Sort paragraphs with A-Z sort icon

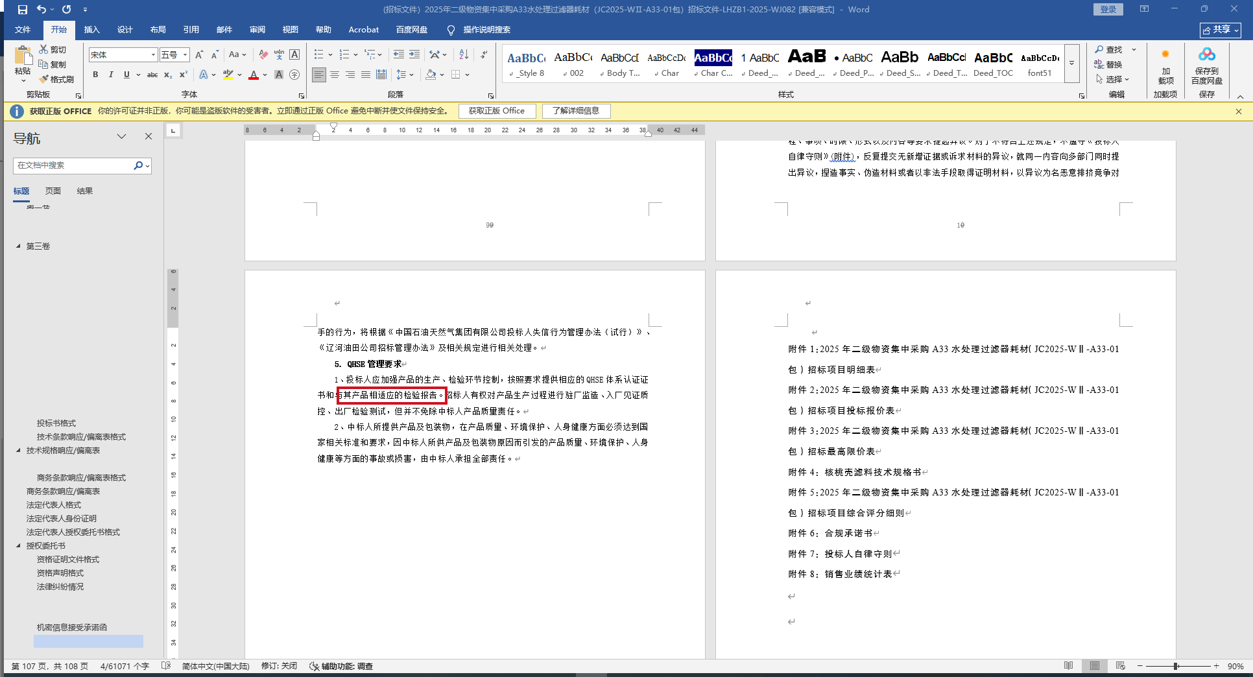(464, 54)
